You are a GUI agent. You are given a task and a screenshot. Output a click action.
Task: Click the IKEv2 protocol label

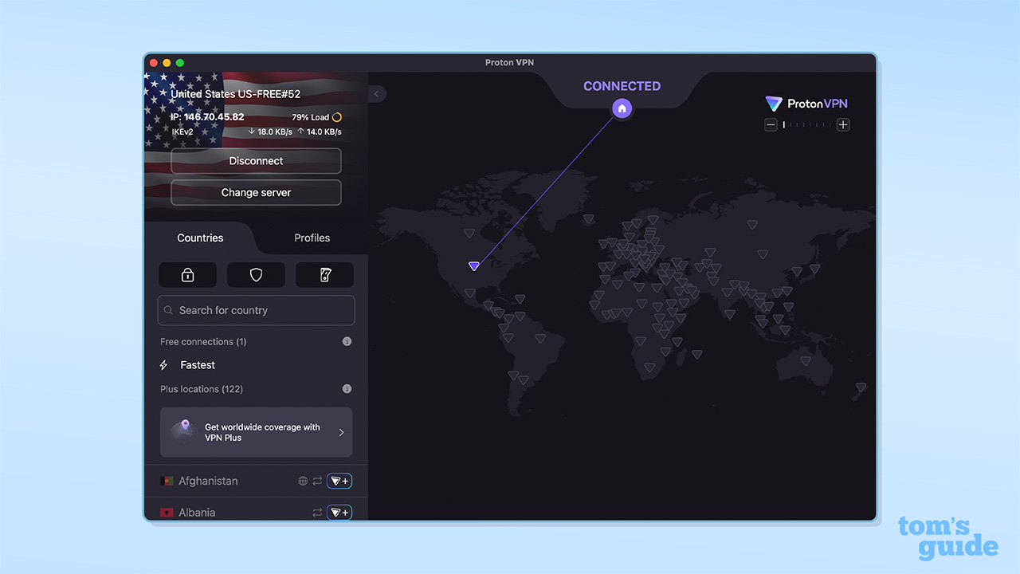(x=182, y=132)
